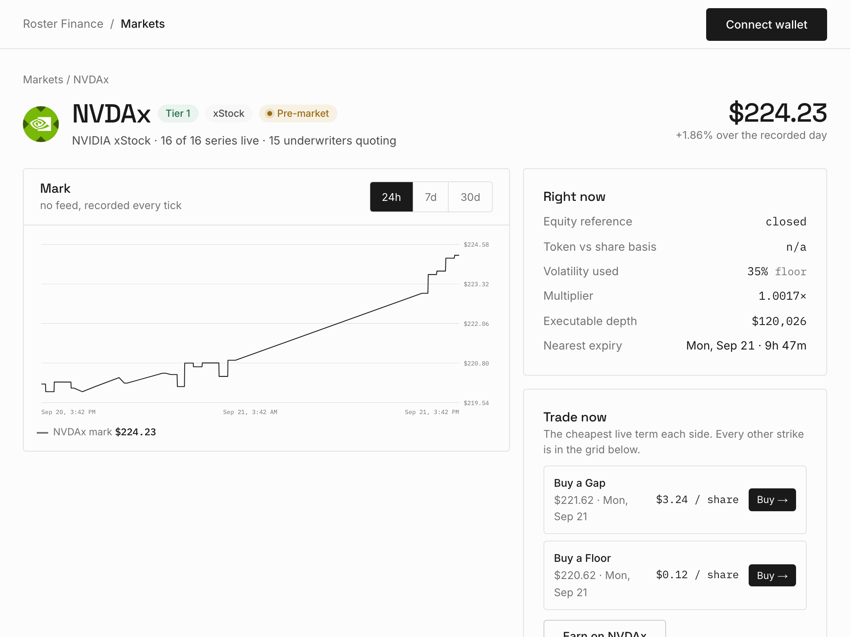Click the NVDAx mark legend line
This screenshot has height=637, width=850.
[x=42, y=432]
